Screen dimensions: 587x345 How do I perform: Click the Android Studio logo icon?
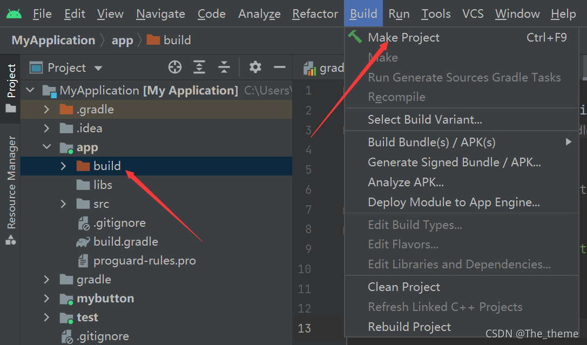point(14,14)
